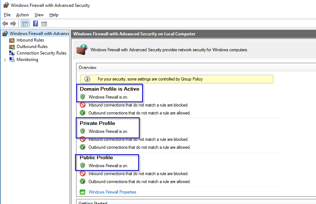Select the Windows Firewall with Advanced root node
Screen dimensions: 316x204
point(39,34)
